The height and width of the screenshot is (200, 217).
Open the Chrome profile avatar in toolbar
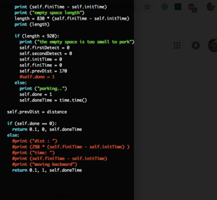tap(211, 7)
